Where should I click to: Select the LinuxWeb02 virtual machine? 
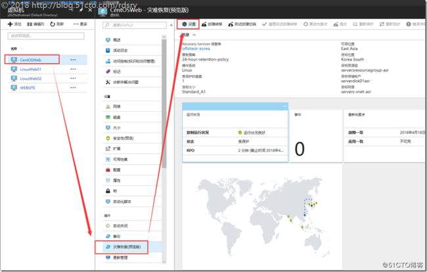30,79
